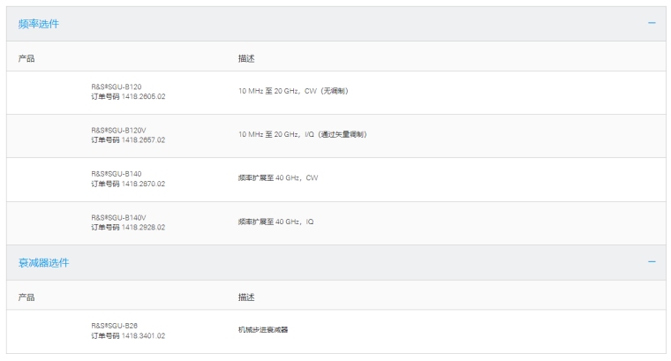Image resolution: width=671 pixels, height=361 pixels.
Task: Click 描述 column header in 衰减器选件 table
Action: click(246, 297)
